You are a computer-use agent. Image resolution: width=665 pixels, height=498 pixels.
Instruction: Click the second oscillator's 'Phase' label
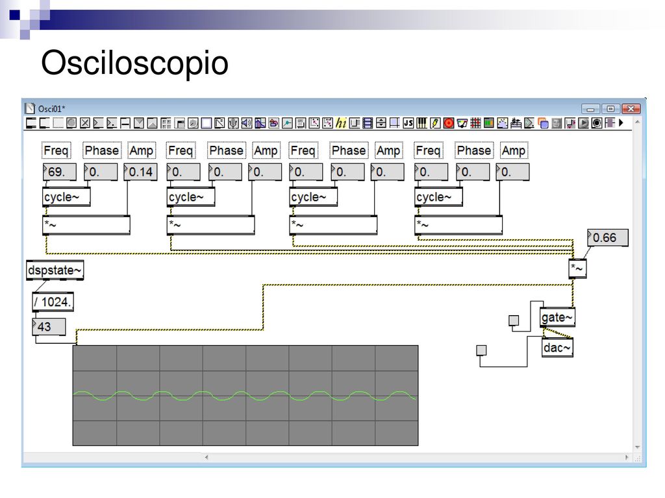(227, 150)
